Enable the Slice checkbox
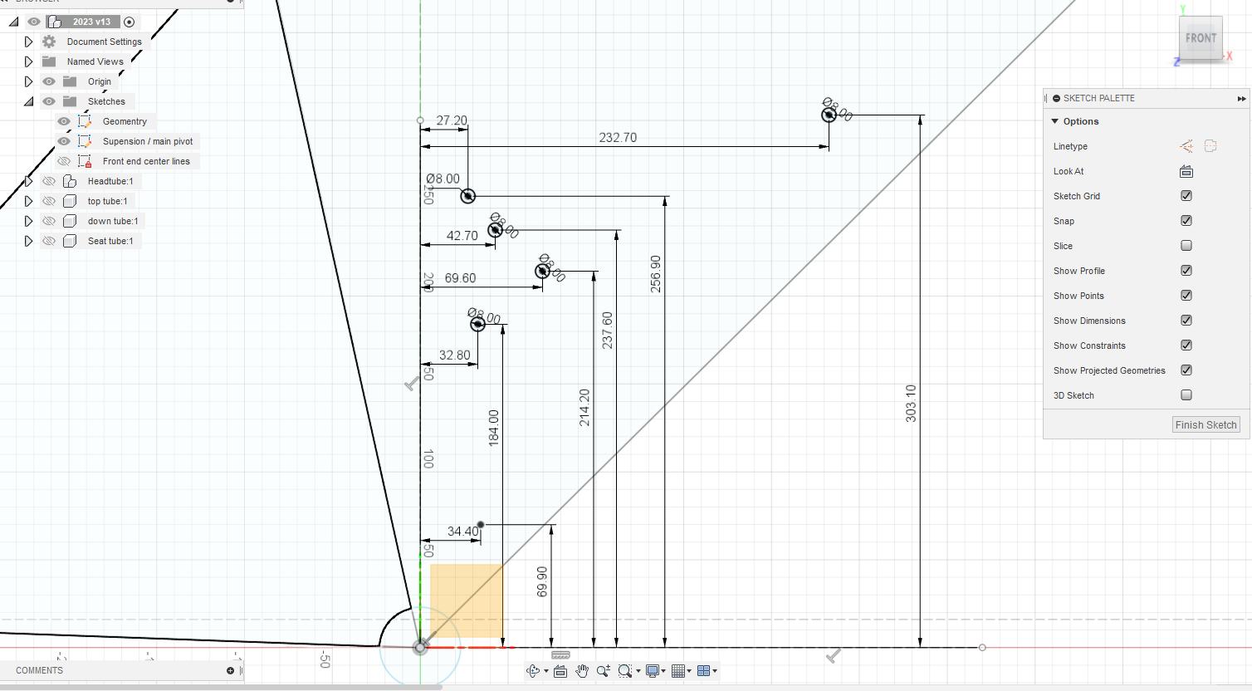 click(1186, 245)
